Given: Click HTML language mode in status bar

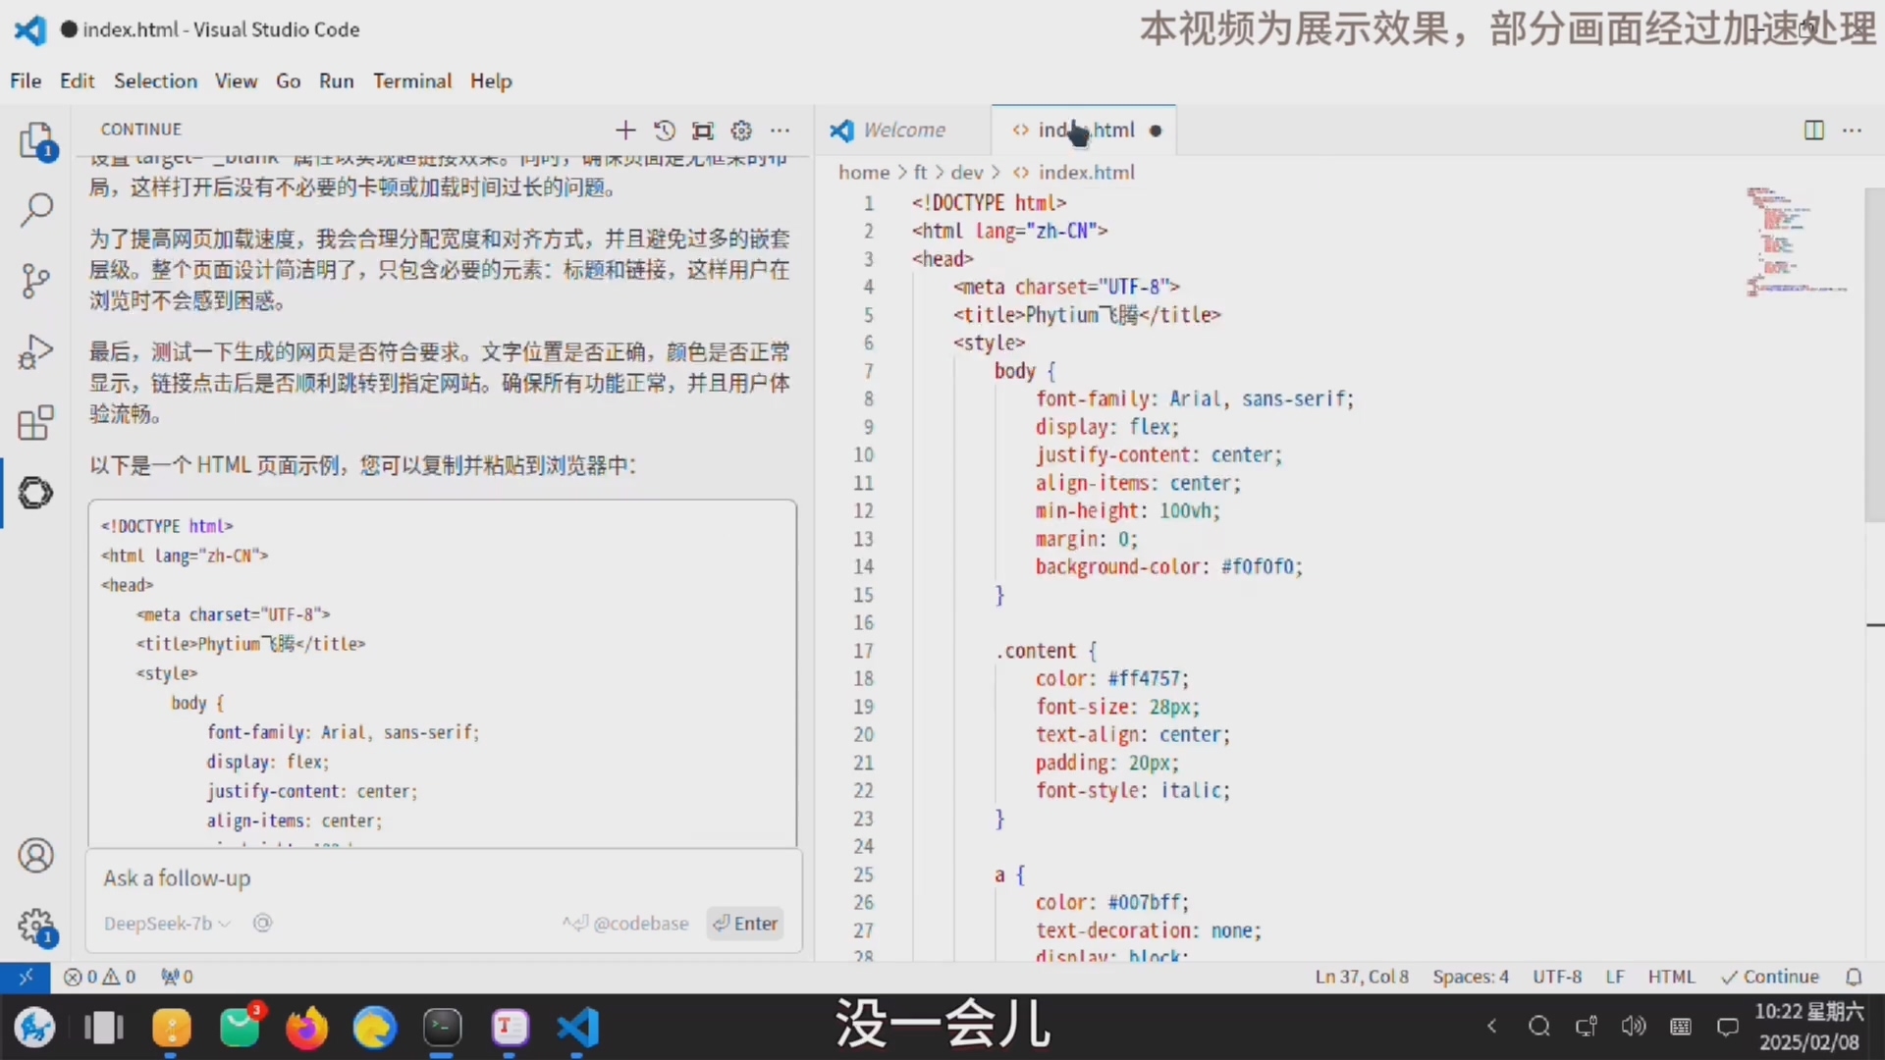Looking at the screenshot, I should (1671, 977).
